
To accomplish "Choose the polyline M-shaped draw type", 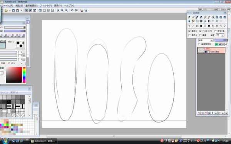I will pos(213,26).
